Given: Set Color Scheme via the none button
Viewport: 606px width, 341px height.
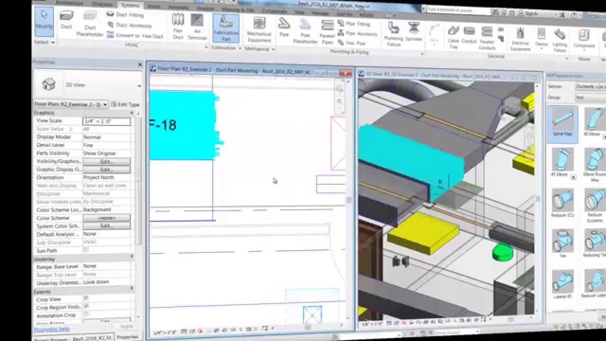Looking at the screenshot, I should pyautogui.click(x=106, y=217).
